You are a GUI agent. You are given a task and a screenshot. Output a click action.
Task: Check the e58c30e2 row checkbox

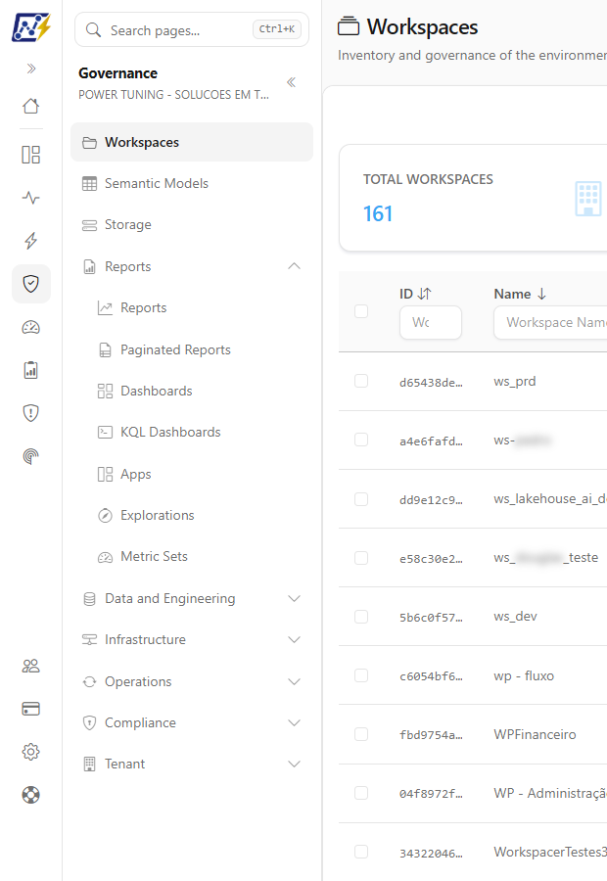click(361, 557)
